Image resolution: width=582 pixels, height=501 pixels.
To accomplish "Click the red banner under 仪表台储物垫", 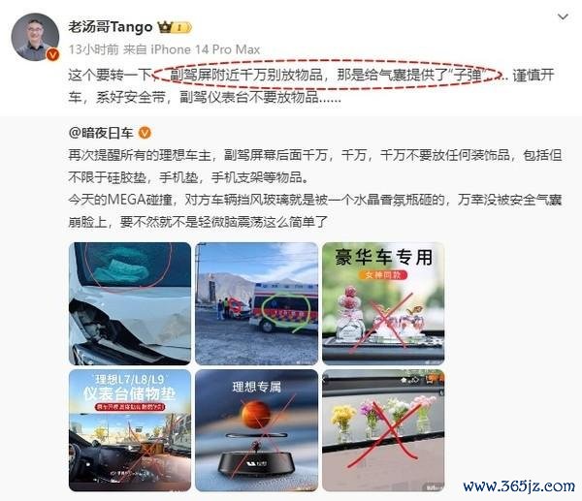I will point(130,407).
